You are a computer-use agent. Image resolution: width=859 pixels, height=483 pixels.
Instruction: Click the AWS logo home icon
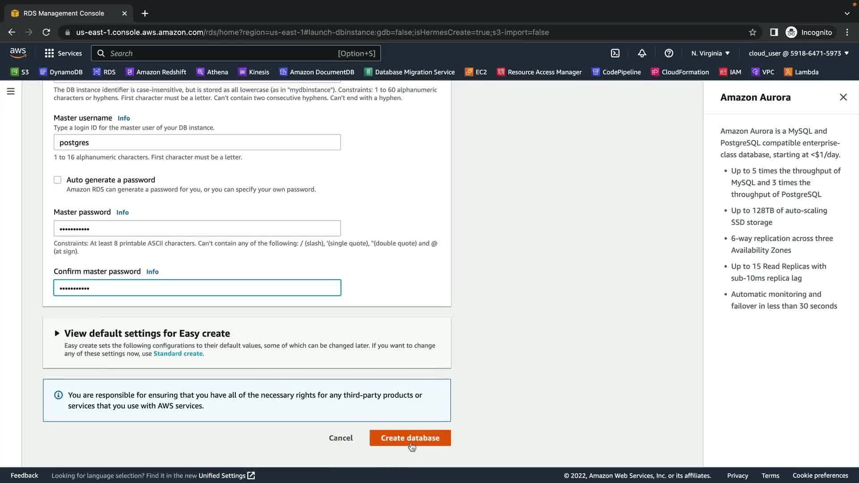18,53
